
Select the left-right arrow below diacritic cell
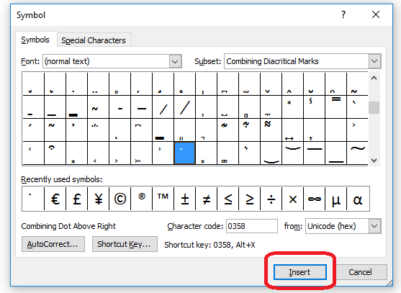pyautogui.click(x=292, y=130)
